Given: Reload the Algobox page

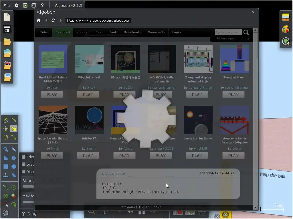Looking at the screenshot, I should tap(54, 20).
